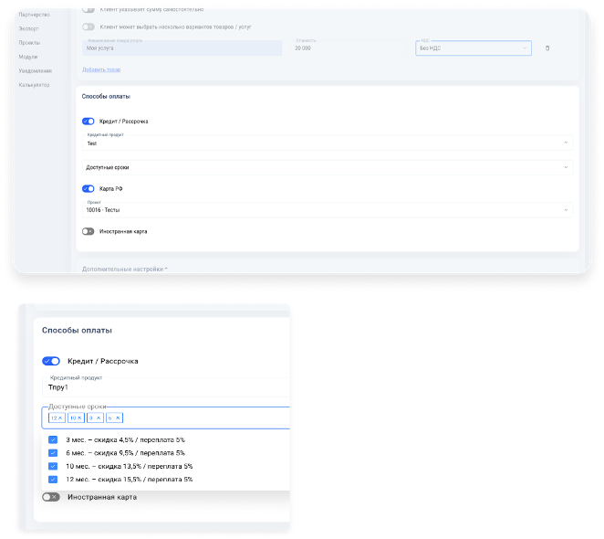Uncheck 10 мес. скидка 13,5% option
Viewport: 604px width, 539px height.
pyautogui.click(x=53, y=466)
